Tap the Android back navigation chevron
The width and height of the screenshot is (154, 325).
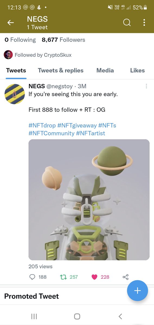(x=120, y=316)
